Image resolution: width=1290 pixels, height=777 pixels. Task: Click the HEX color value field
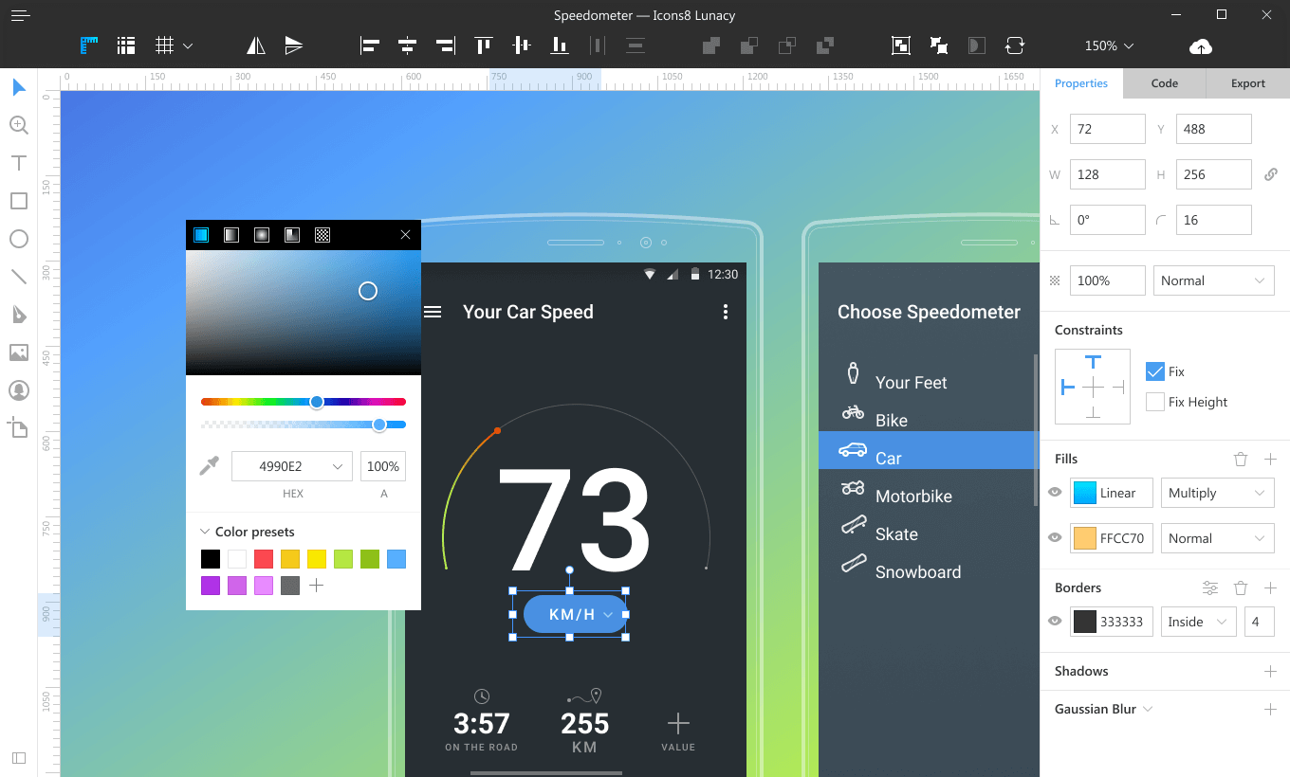(292, 466)
